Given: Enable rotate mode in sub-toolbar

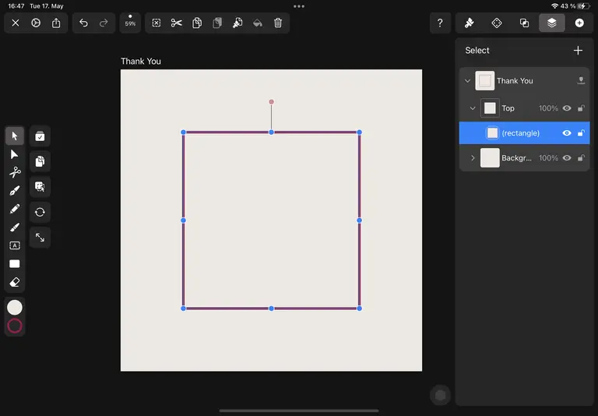Looking at the screenshot, I should coord(40,212).
